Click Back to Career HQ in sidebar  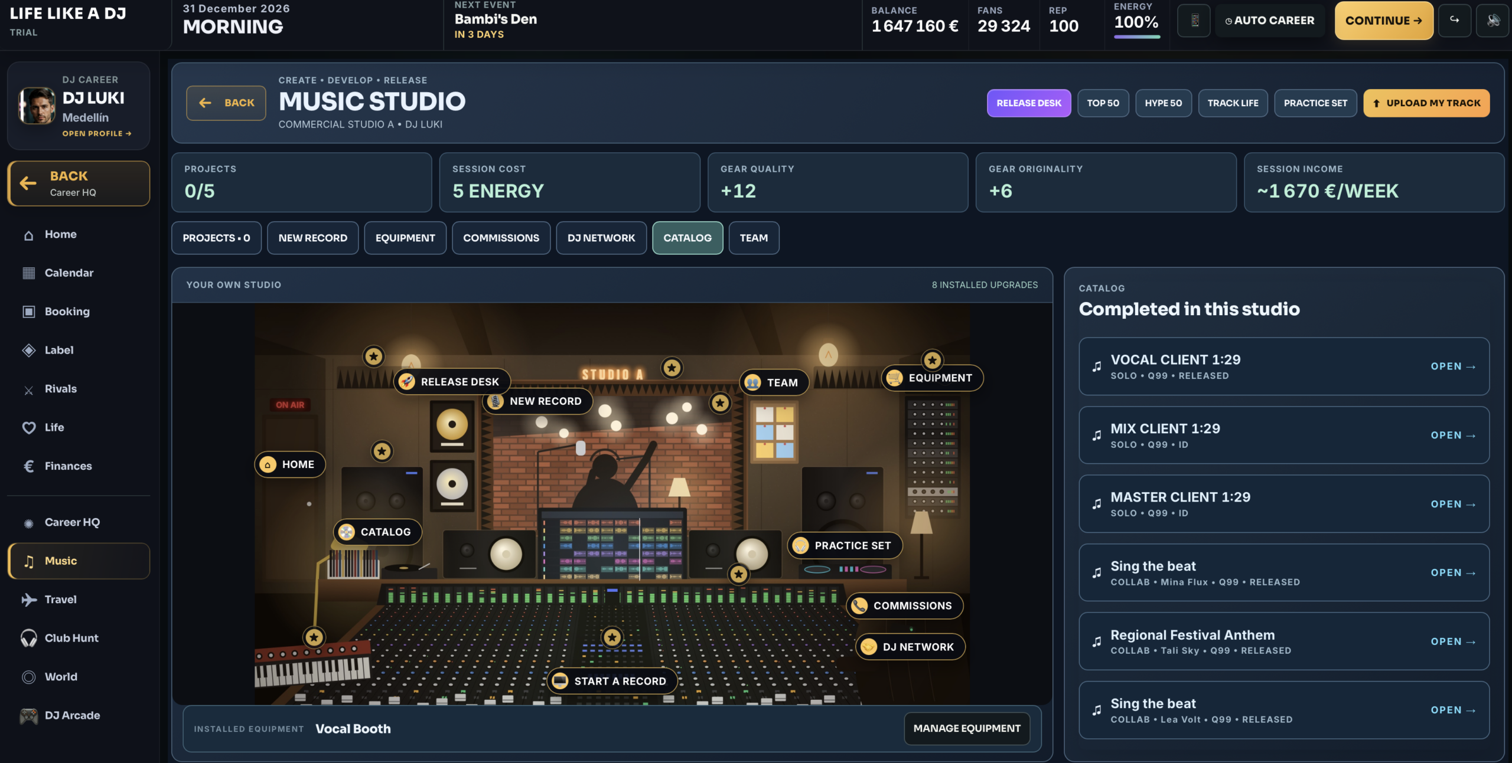point(79,184)
